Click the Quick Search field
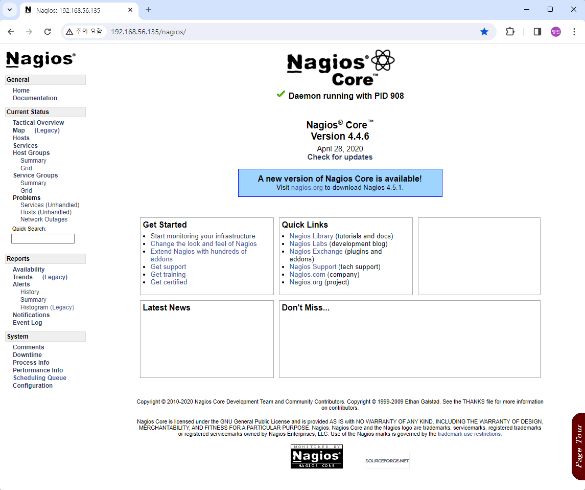 43,239
